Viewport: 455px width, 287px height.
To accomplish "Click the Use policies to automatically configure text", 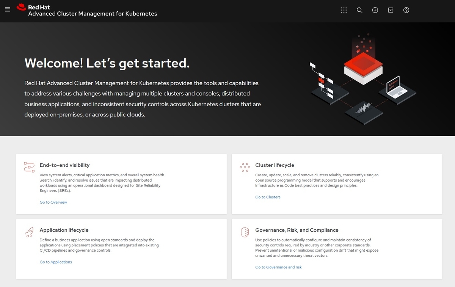I will pyautogui.click(x=317, y=248).
